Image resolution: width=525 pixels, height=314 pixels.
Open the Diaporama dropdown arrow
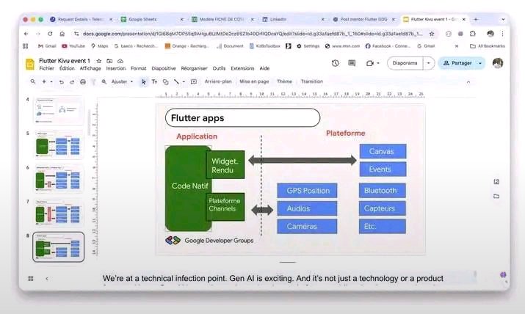[x=429, y=63]
